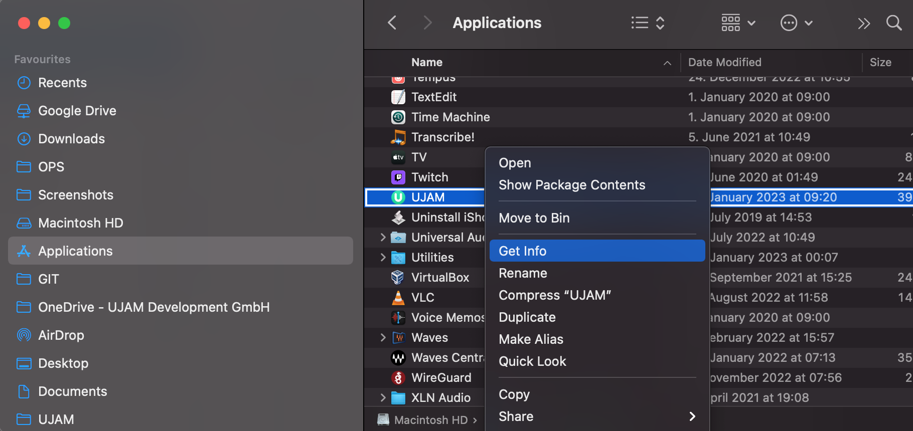Click the Transcribe! app icon
Screen dimensions: 913x431
click(398, 137)
